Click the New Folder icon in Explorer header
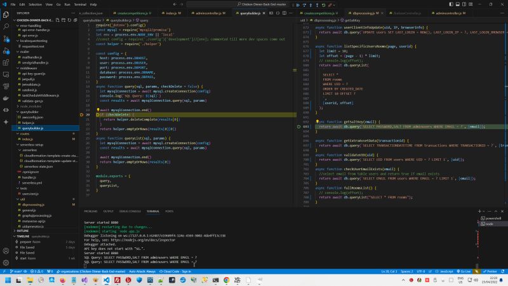The height and width of the screenshot is (286, 508). 63,20
